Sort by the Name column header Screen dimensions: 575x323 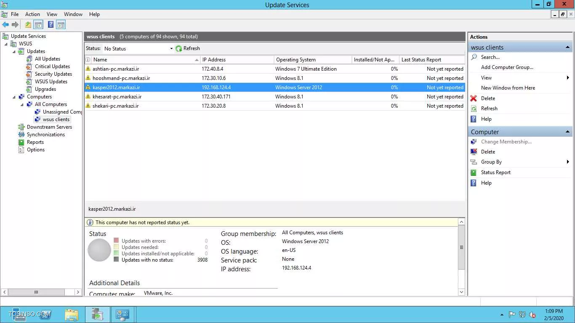(145, 60)
